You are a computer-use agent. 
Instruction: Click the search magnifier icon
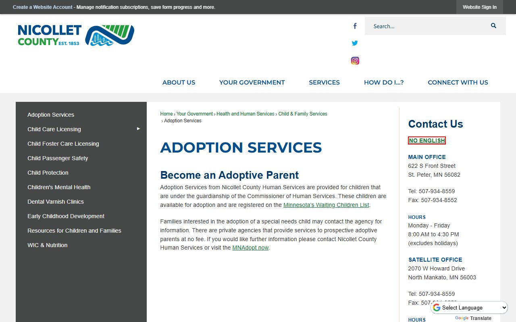493,26
